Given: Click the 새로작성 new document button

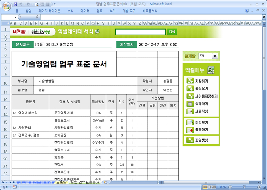Looking at the screenshot, I should [198, 111].
